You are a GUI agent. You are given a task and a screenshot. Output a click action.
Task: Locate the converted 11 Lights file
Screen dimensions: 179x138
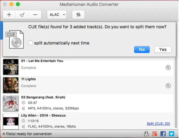168,86
